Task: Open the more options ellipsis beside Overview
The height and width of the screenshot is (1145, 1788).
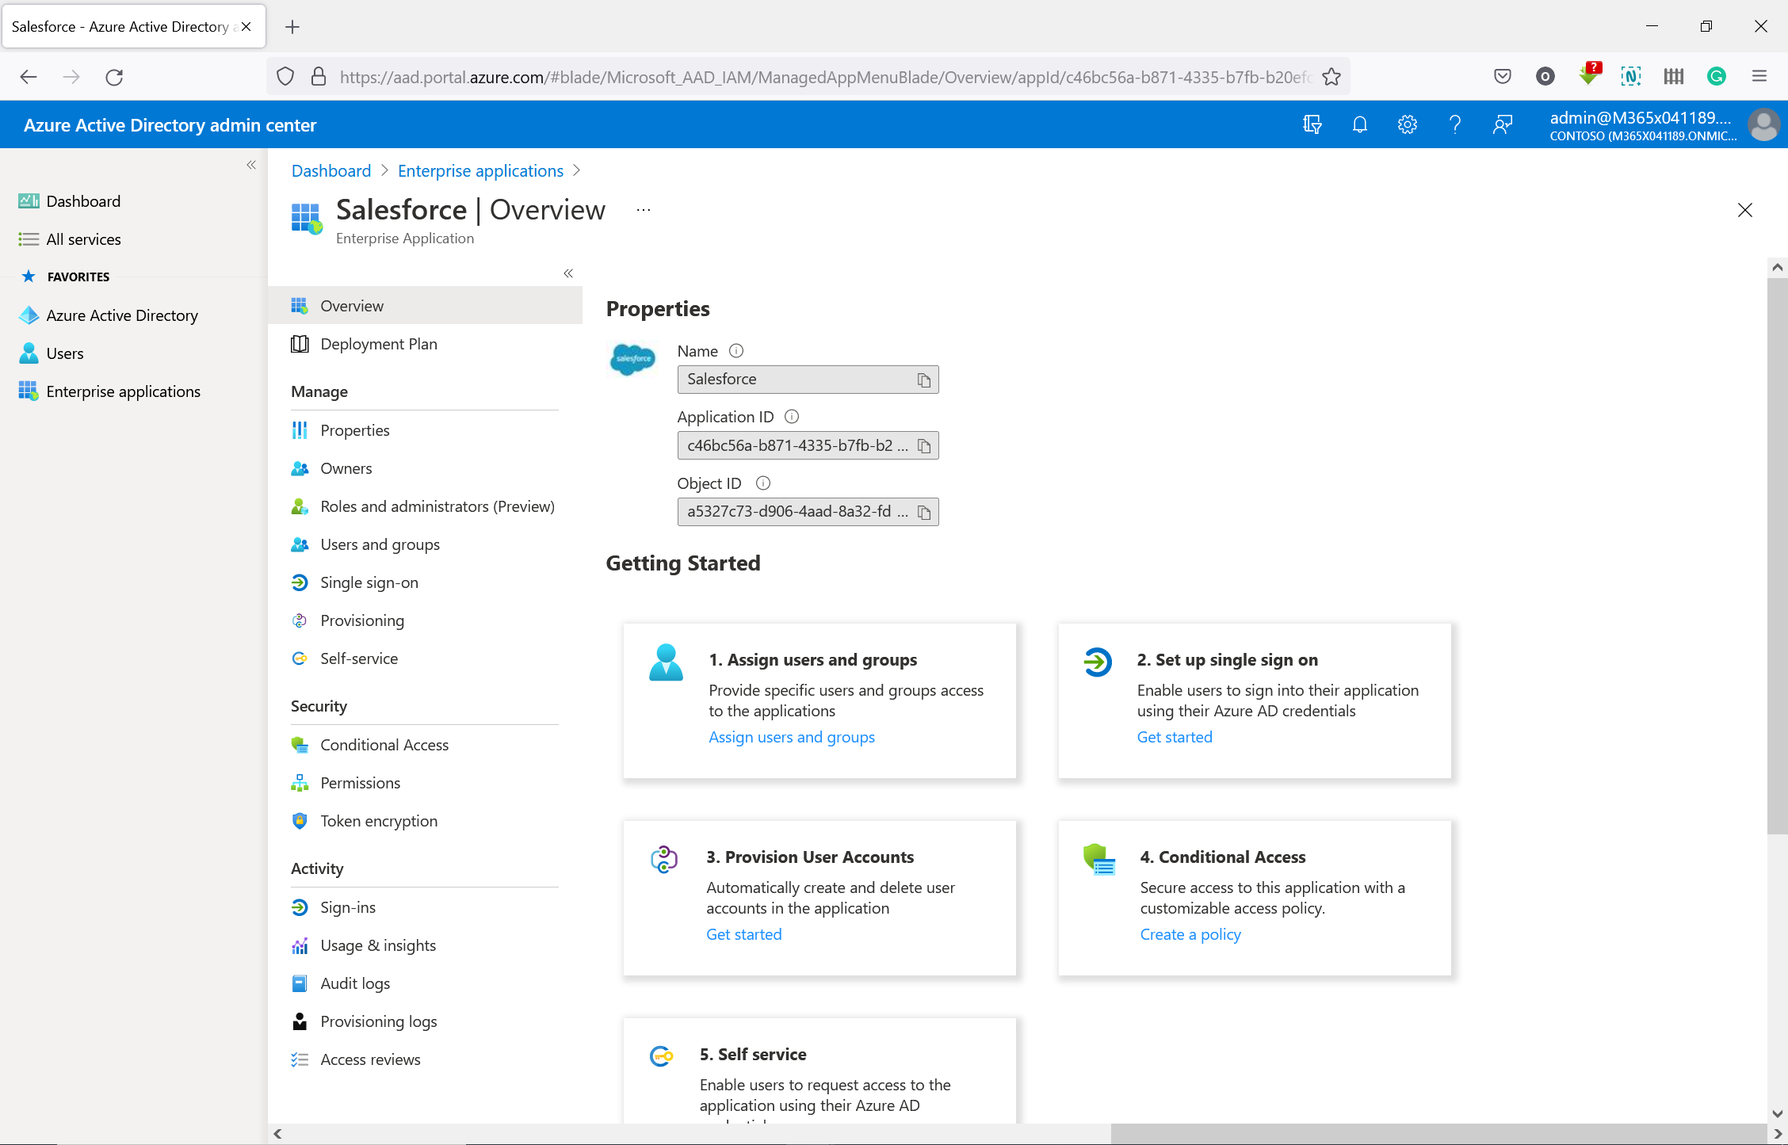Action: 644,210
